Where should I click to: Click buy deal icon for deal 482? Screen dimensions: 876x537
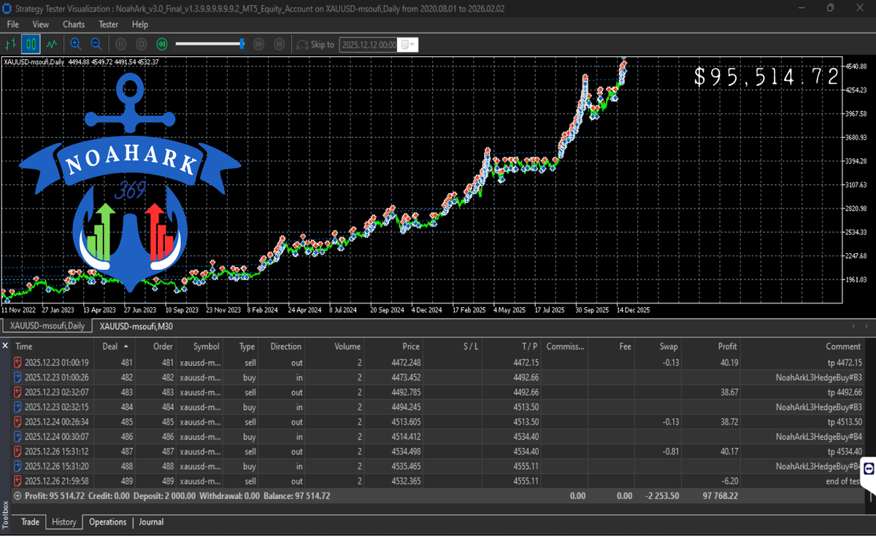coord(18,377)
